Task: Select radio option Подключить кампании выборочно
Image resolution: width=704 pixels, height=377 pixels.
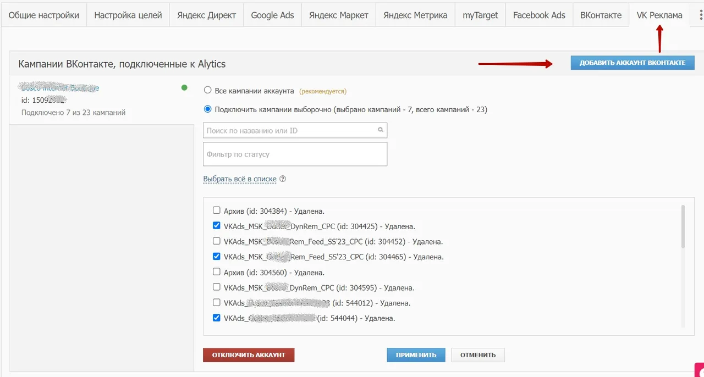Action: 207,109
